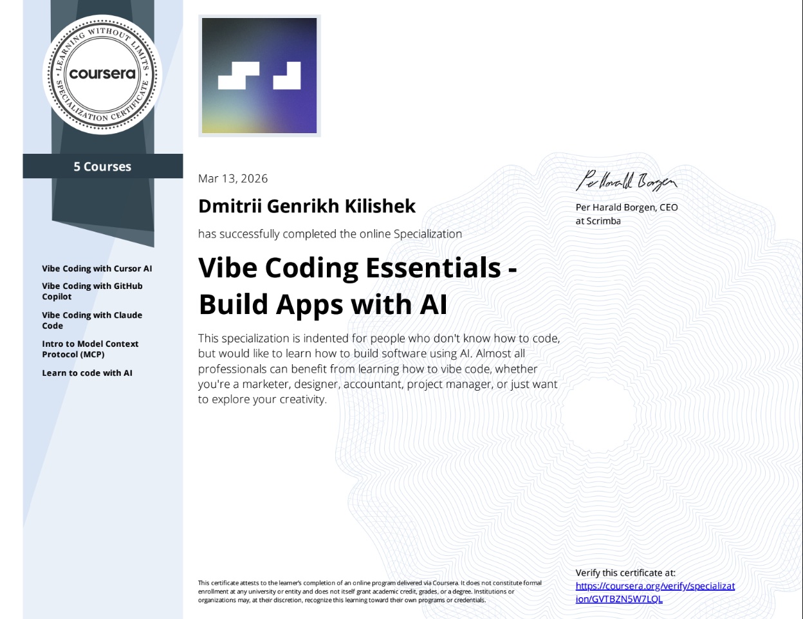The height and width of the screenshot is (619, 803).
Task: Click the 'Per Harald Borgen, CEO' signer text
Action: [626, 207]
